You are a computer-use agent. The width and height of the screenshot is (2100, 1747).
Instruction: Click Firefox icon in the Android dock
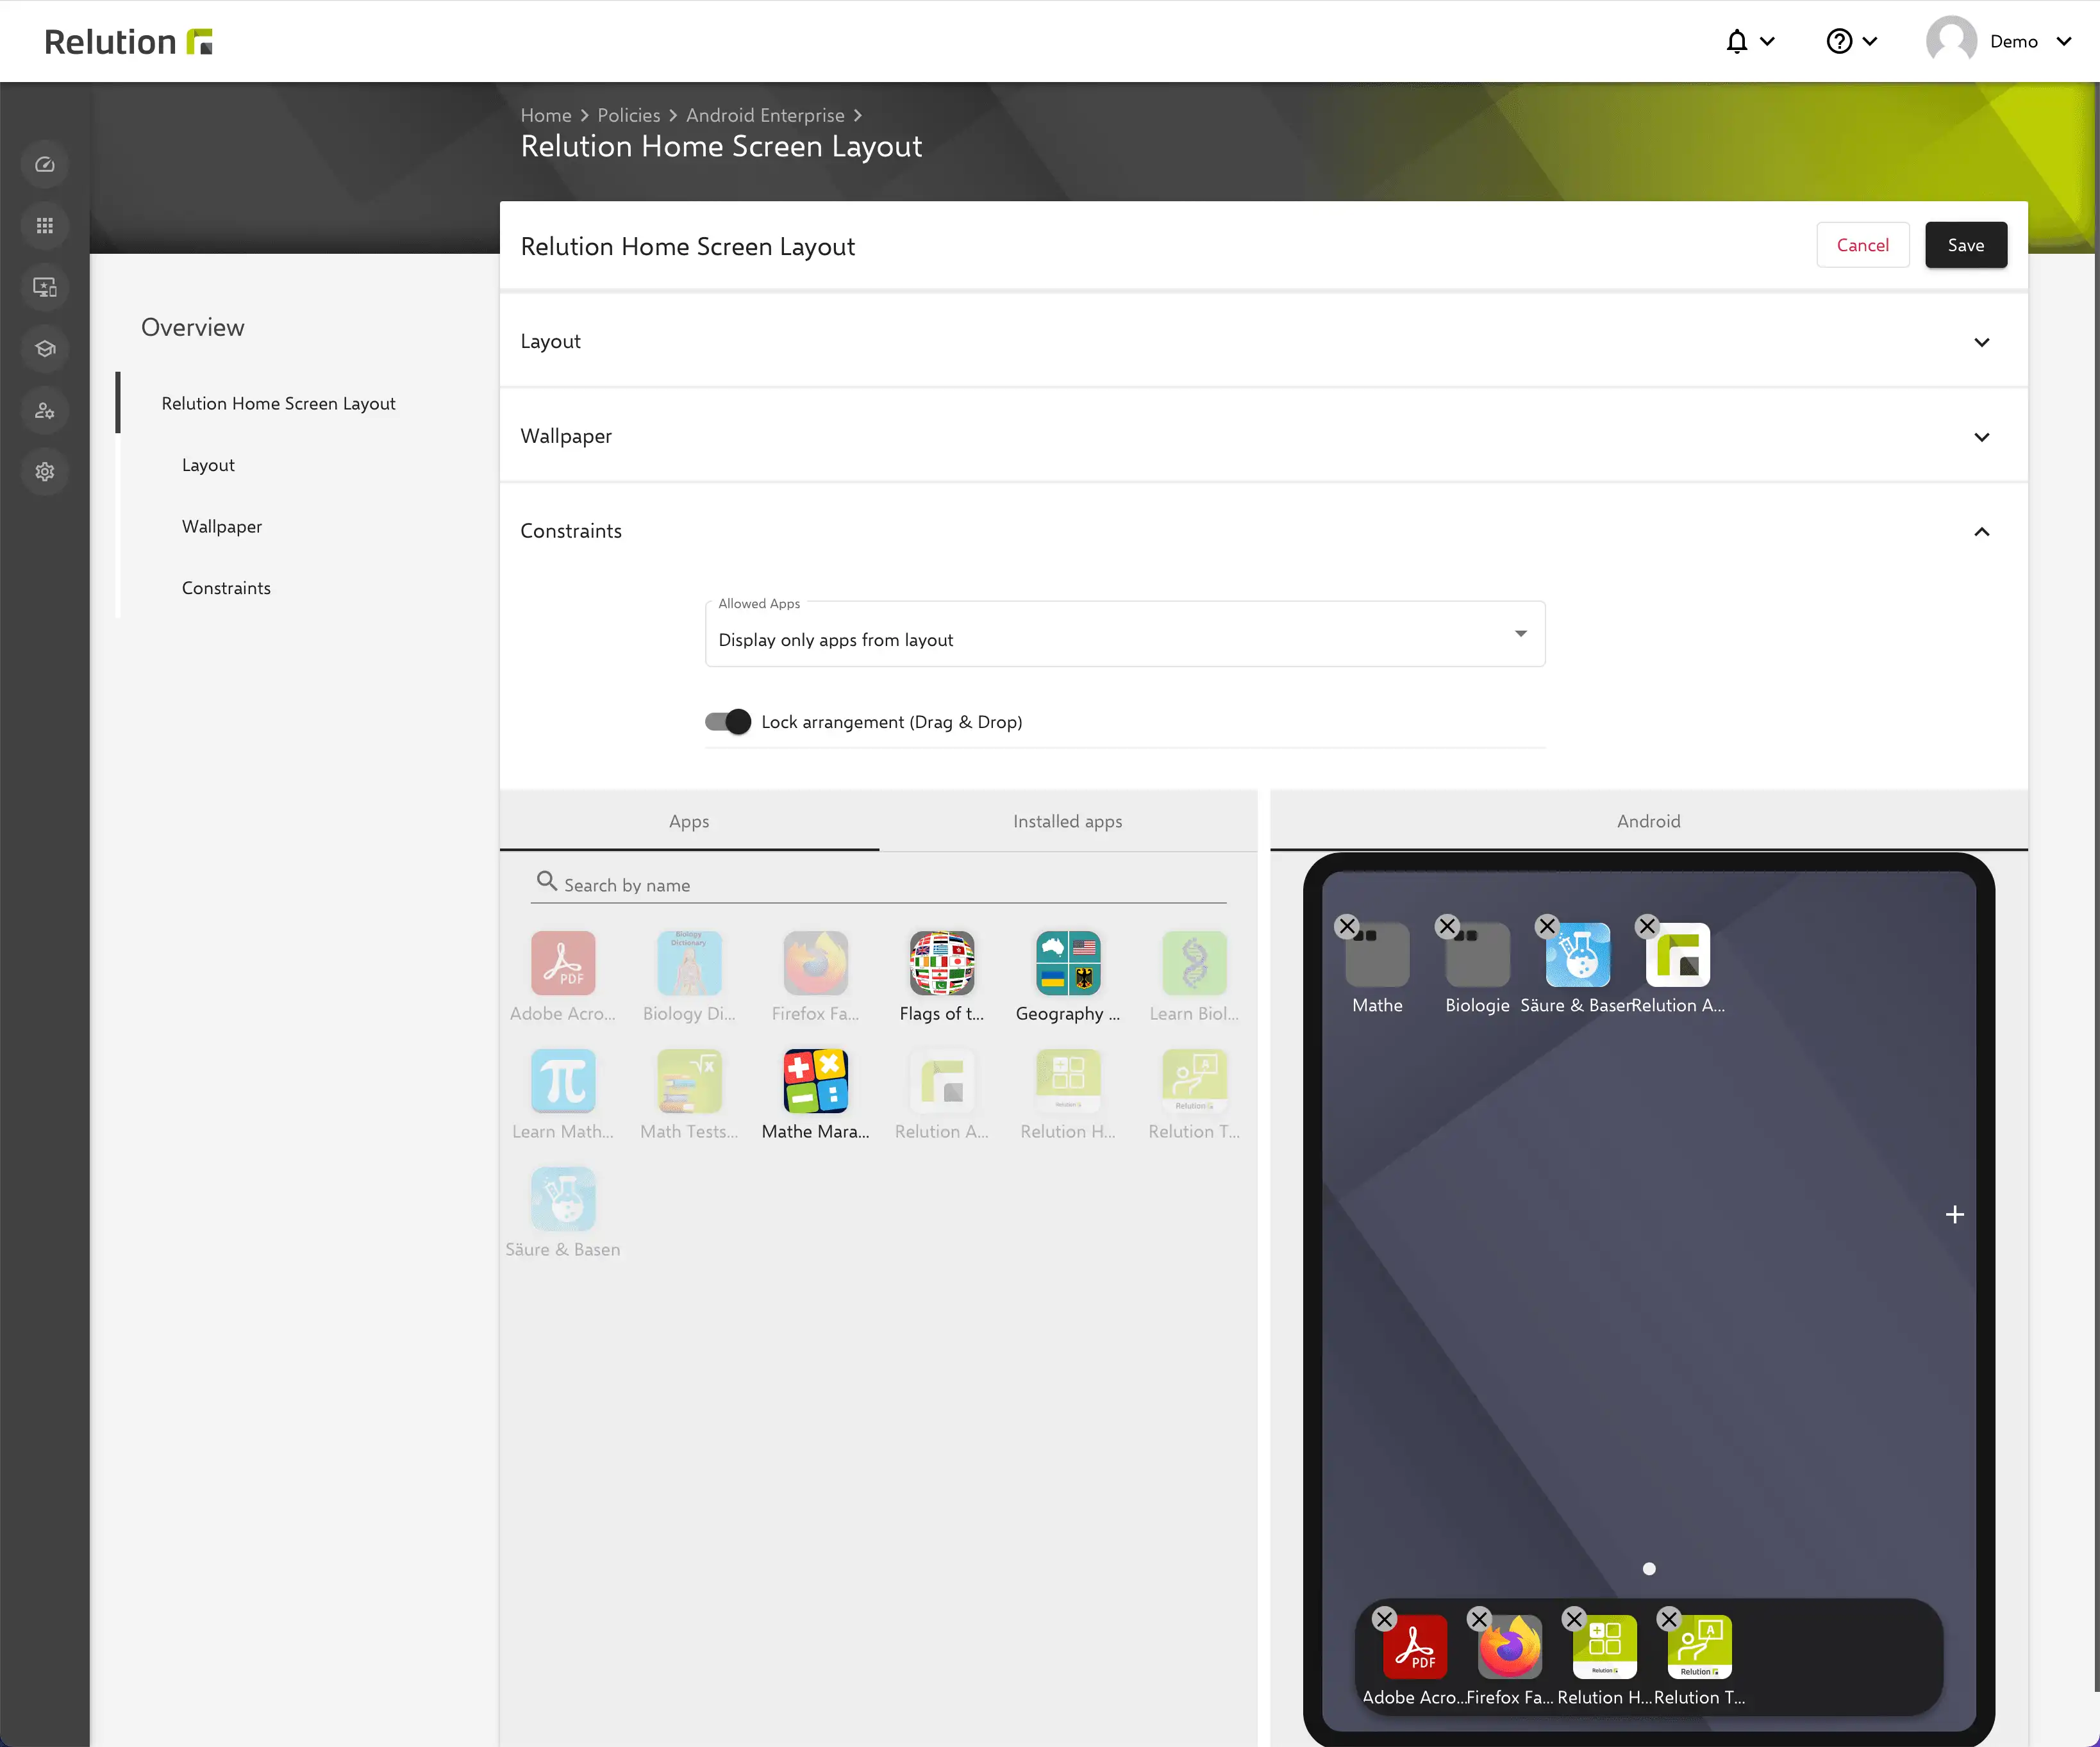click(x=1509, y=1646)
